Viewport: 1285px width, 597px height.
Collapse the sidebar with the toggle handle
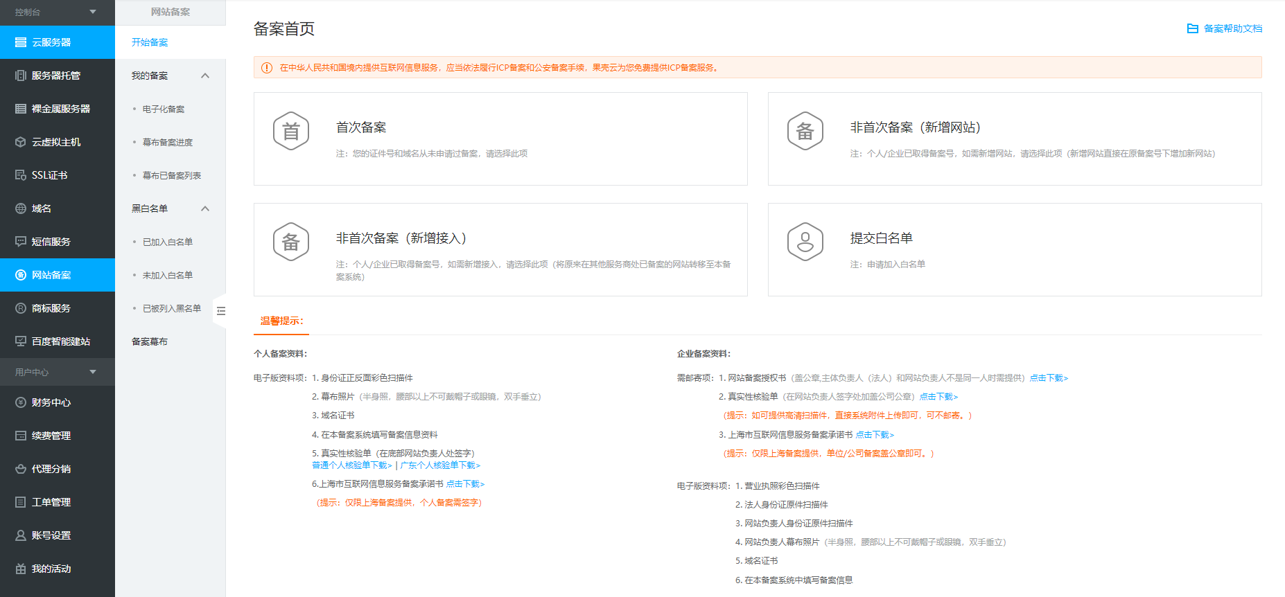(220, 311)
